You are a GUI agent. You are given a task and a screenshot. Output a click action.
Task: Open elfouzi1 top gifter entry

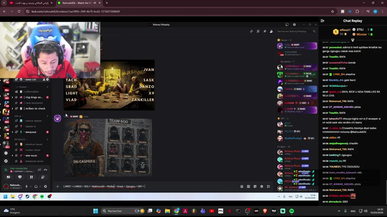342,32
